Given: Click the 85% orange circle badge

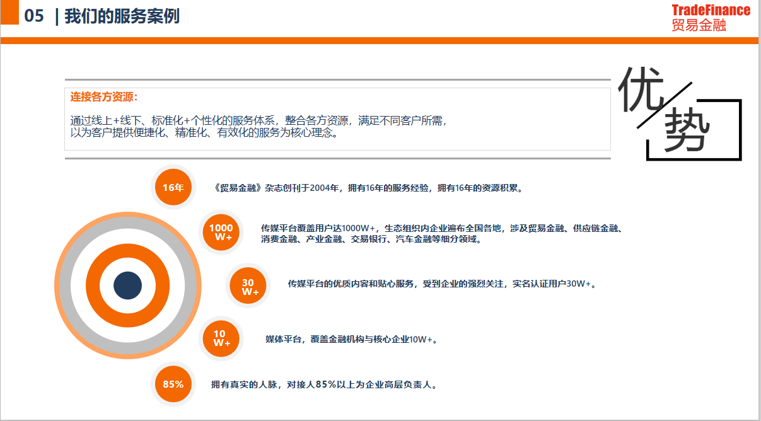Looking at the screenshot, I should (173, 384).
